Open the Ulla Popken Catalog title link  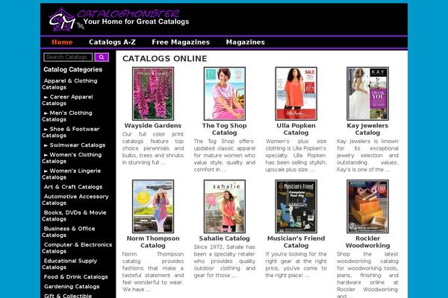click(x=296, y=129)
